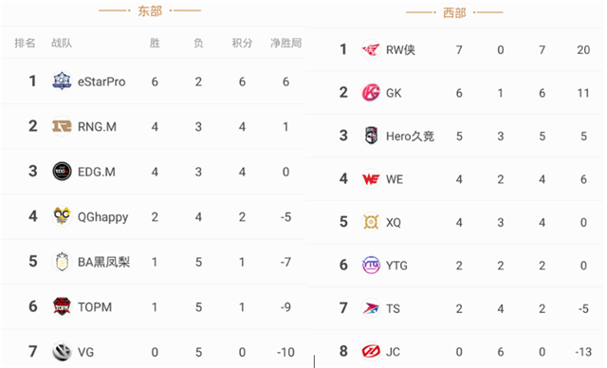607x368 pixels.
Task: Tap the TOPM red team logo
Action: 62,306
